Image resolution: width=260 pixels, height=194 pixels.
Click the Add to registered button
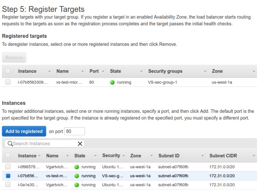[24, 131]
